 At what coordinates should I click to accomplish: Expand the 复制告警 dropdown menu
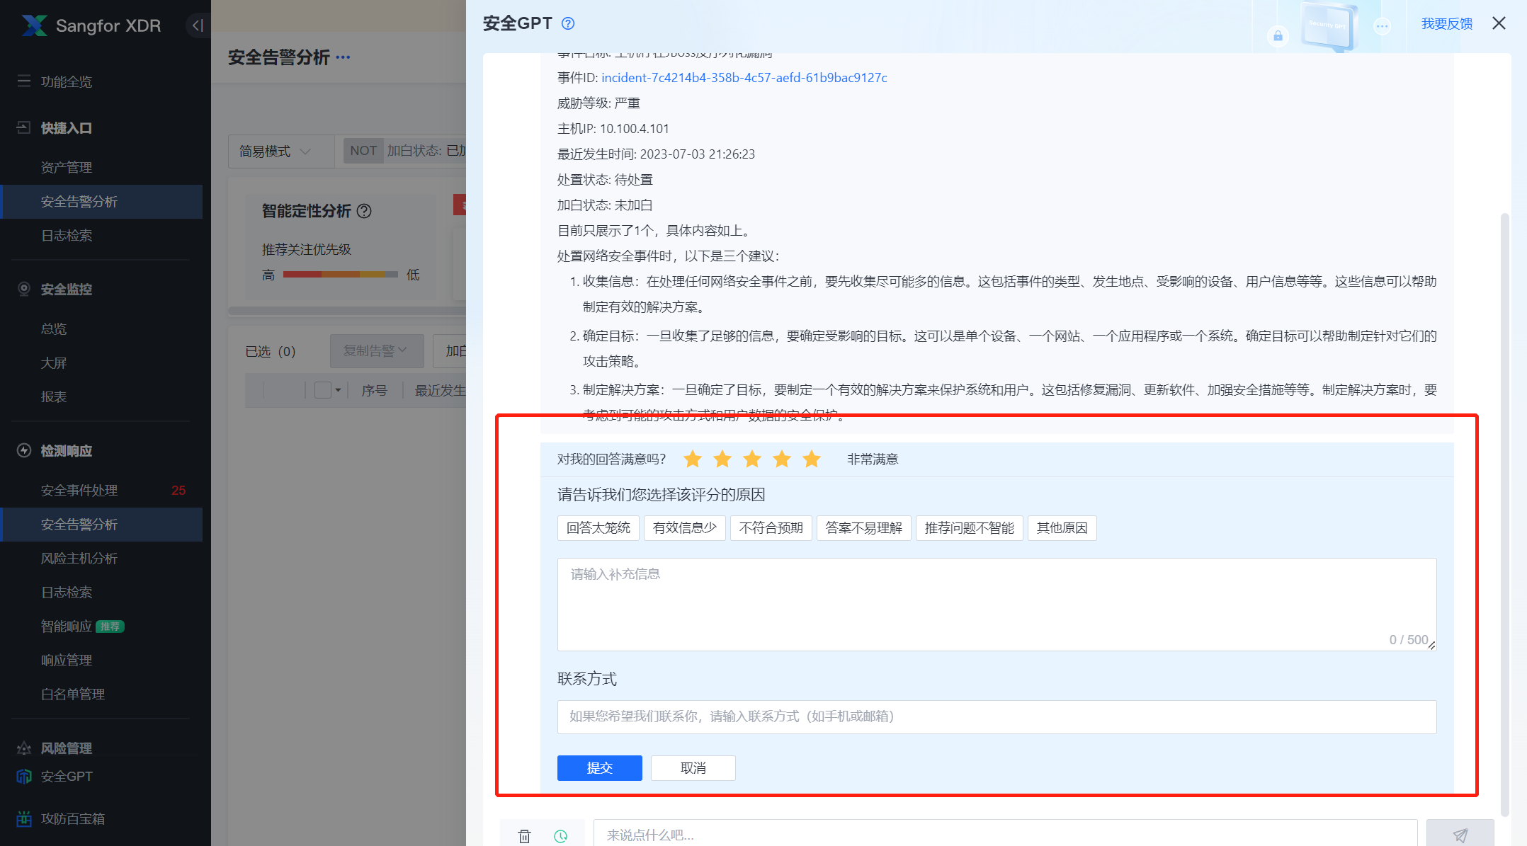(376, 350)
